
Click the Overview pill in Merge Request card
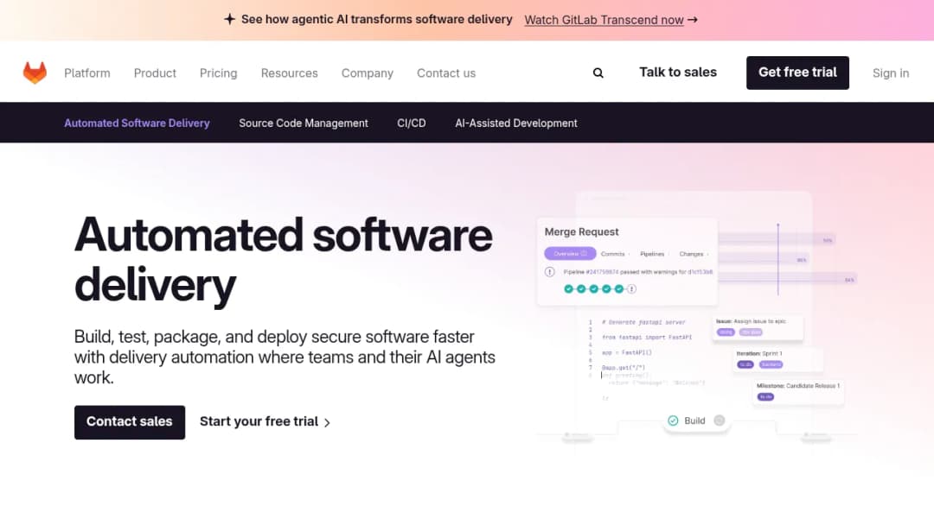coord(570,254)
